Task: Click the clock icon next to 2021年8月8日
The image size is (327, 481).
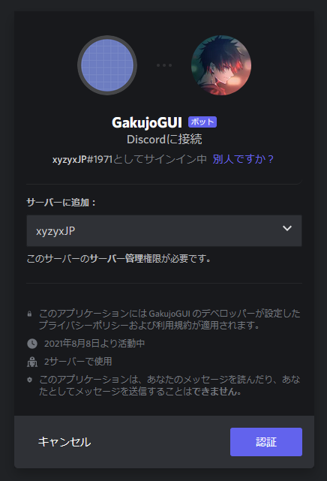Action: [x=32, y=343]
